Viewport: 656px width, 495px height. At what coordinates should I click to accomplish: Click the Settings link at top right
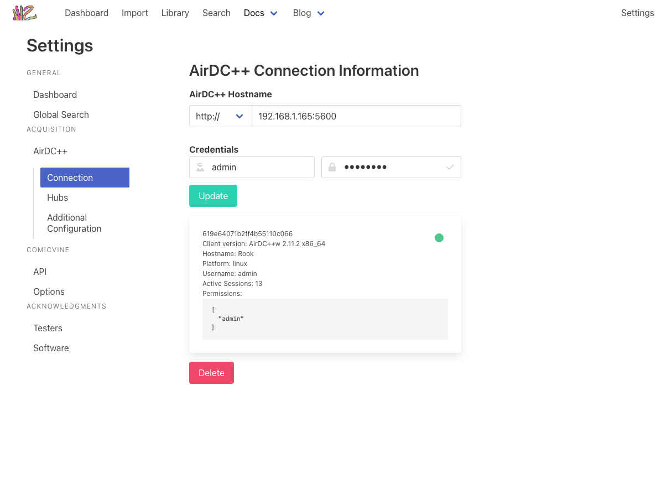tap(637, 13)
